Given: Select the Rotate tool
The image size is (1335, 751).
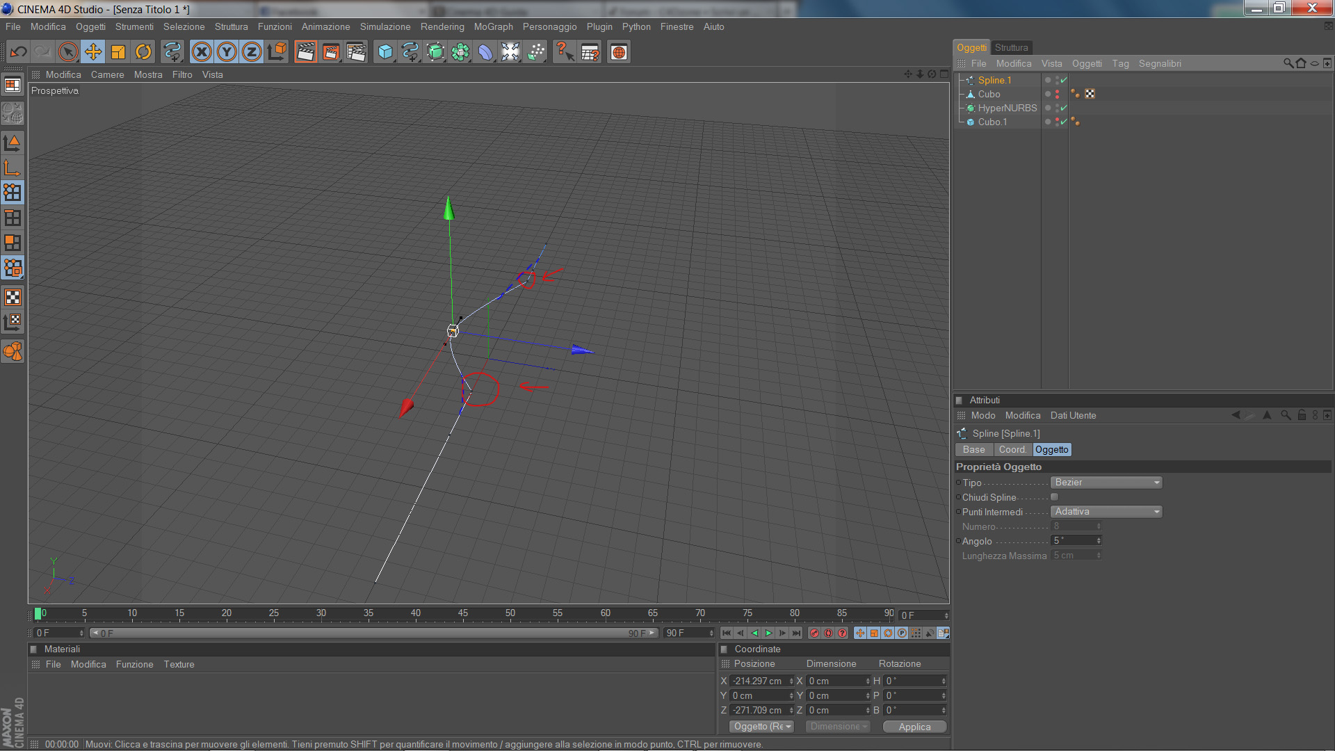Looking at the screenshot, I should [x=143, y=52].
